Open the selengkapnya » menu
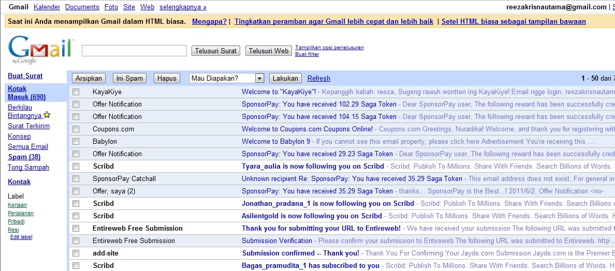The image size is (615, 271). pyautogui.click(x=183, y=7)
